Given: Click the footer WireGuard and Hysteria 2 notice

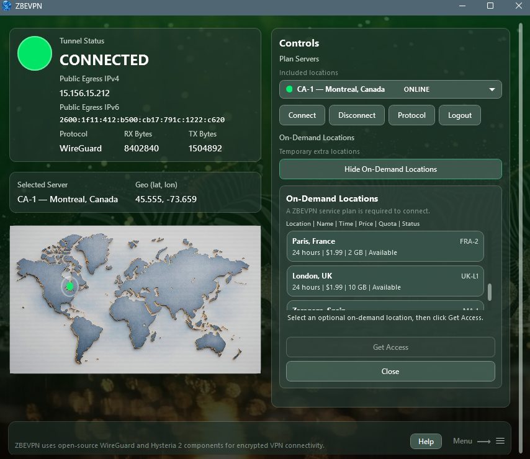Looking at the screenshot, I should click(169, 445).
